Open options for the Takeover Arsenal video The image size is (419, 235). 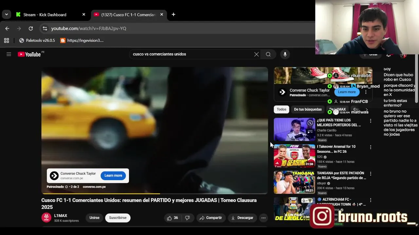(x=371, y=147)
